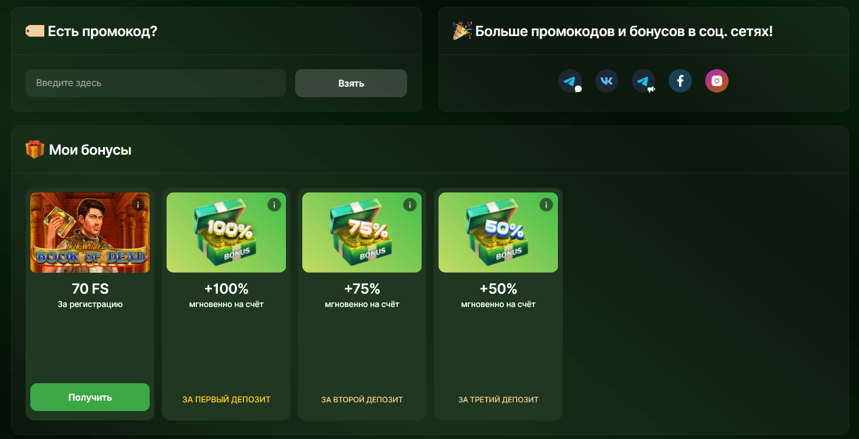Open the Instagram social icon

point(717,81)
